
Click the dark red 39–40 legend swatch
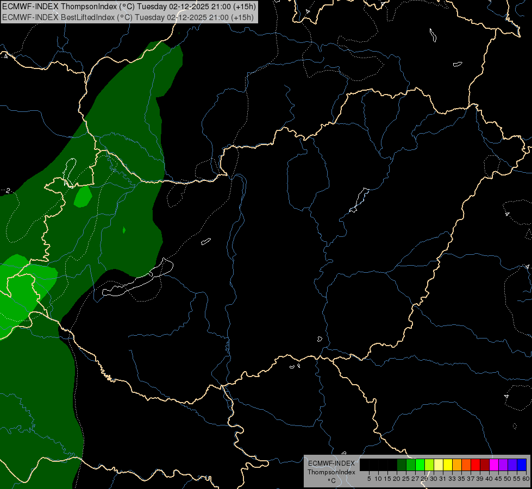485,465
